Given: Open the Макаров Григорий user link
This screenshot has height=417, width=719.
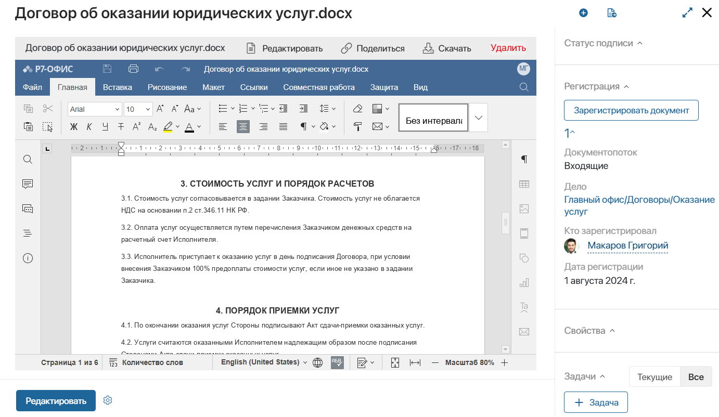Looking at the screenshot, I should [627, 245].
